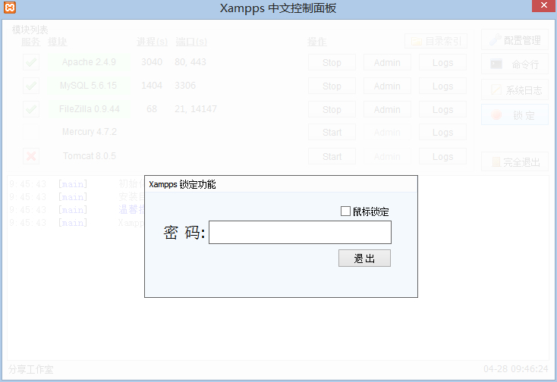Click the Apache 2.4.9 module label
The height and width of the screenshot is (382, 557).
coord(89,62)
